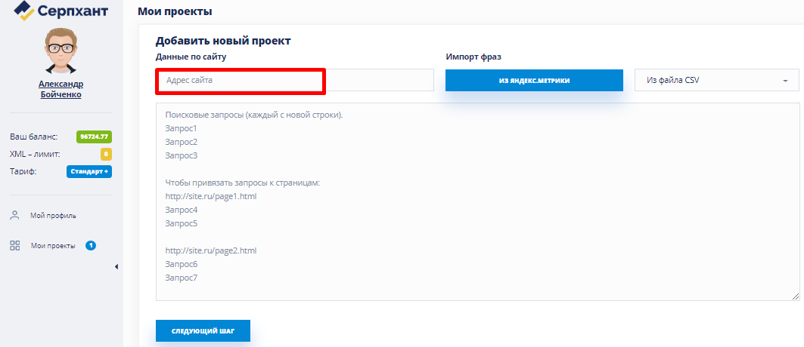Click the arrow on the CSV dropdown

point(785,80)
